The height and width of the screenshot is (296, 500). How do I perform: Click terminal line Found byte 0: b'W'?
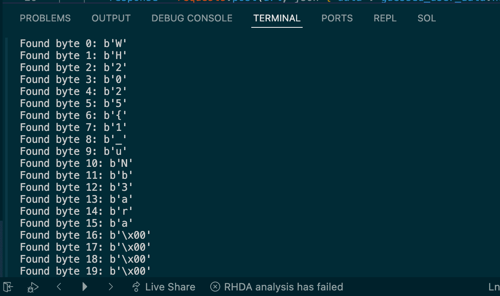coord(73,43)
